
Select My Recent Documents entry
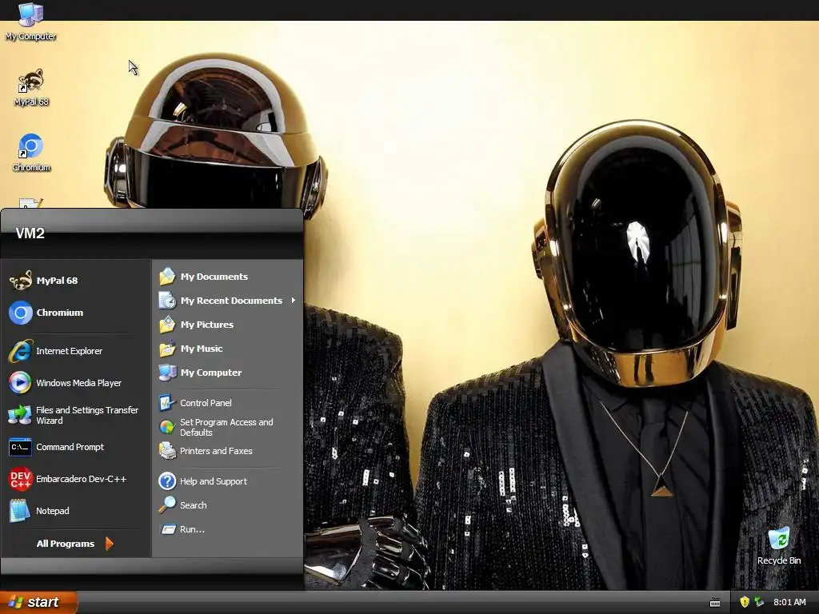228,301
